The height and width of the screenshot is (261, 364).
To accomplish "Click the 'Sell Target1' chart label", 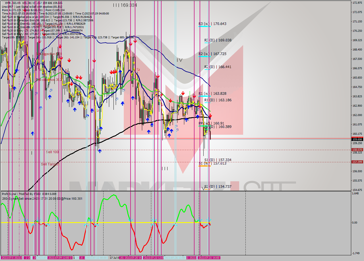I will coord(50,164).
